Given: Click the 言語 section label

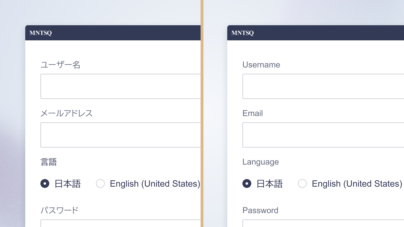Looking at the screenshot, I should tap(49, 162).
